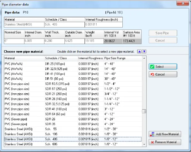
Task: Select PVC (Sewer pipe) SDR 35 row
Action: pyautogui.click(x=73, y=124)
